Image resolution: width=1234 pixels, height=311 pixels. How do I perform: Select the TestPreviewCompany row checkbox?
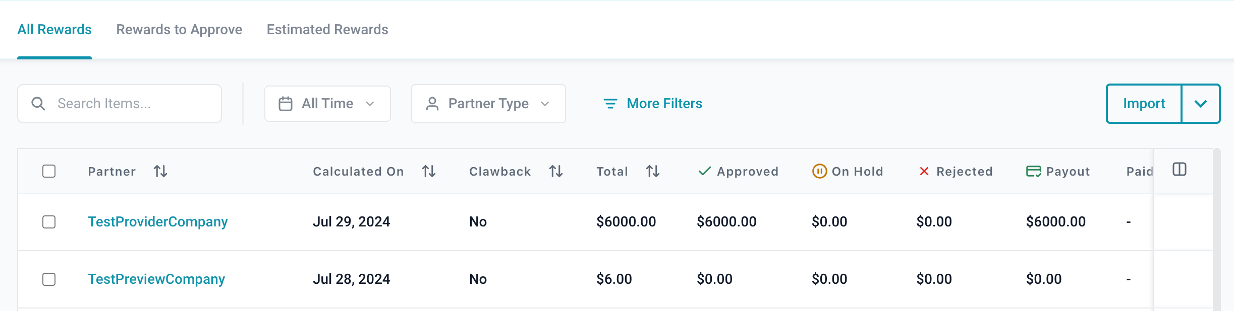49,279
